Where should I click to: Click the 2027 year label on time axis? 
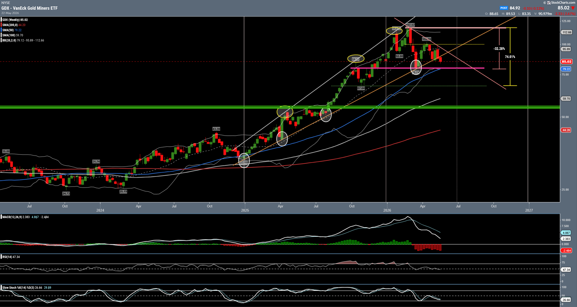(x=529, y=210)
